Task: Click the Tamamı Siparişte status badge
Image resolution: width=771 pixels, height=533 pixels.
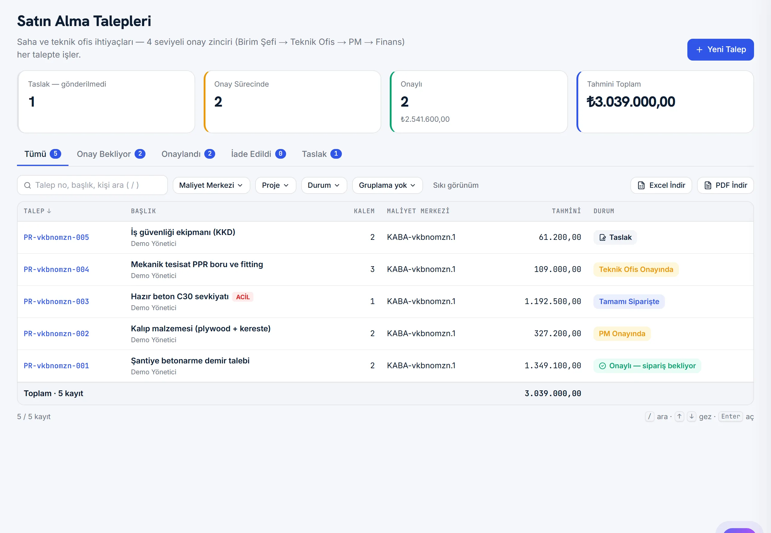Action: pos(629,302)
